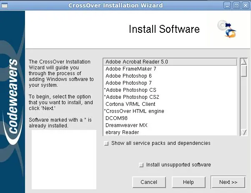Click the software list scrollbar thumb
This screenshot has height=193, width=251.
244,71
